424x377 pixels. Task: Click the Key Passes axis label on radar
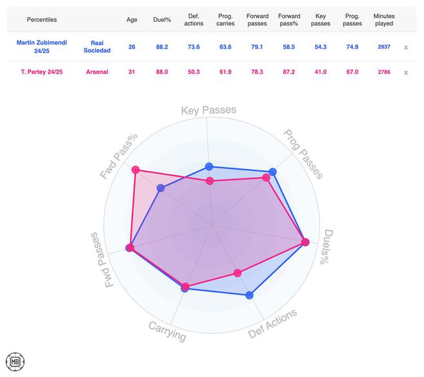(x=209, y=110)
